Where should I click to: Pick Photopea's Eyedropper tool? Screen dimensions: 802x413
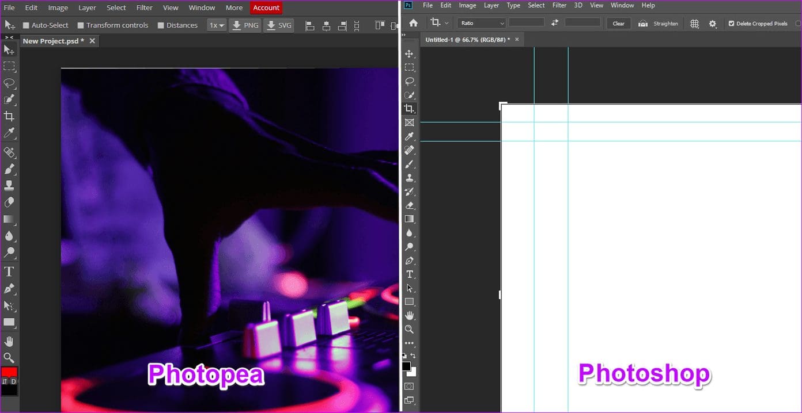point(9,133)
